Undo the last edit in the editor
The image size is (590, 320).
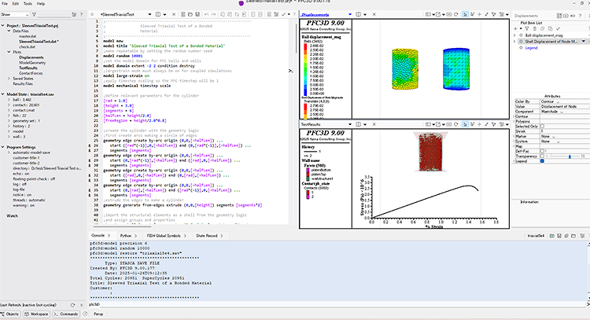tap(206, 14)
